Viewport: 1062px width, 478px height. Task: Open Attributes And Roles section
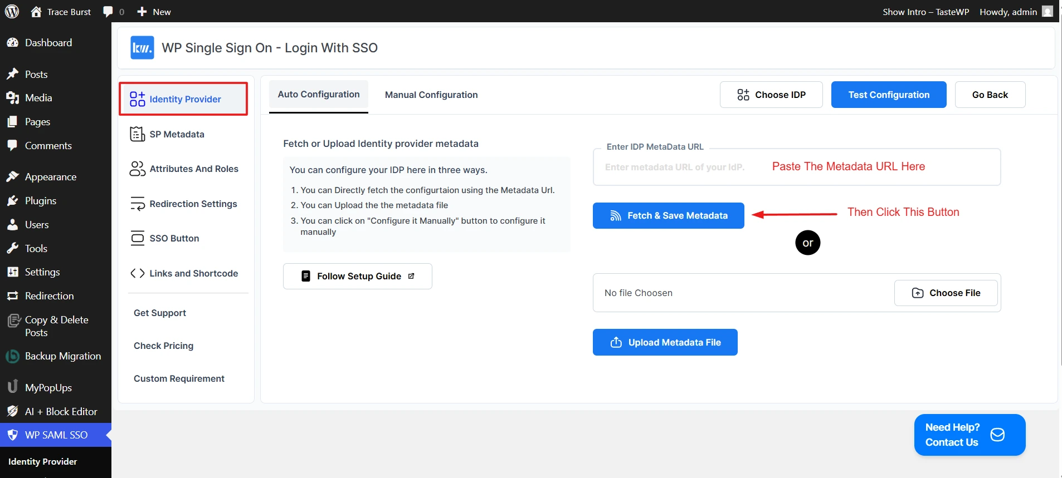[184, 169]
